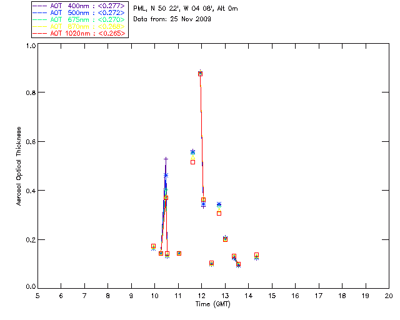Click the peak data marker near 0.88 at 12 GMT
The image size is (400, 320).
click(200, 74)
